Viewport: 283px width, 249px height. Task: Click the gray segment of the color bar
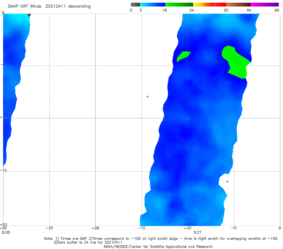point(135,5)
